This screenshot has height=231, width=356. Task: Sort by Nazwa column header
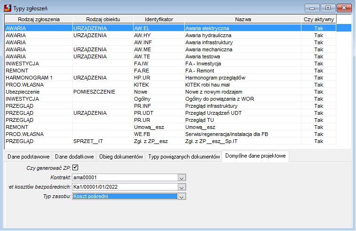[243, 19]
